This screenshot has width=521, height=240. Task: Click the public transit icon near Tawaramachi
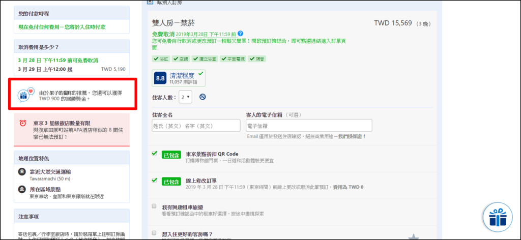22,172
